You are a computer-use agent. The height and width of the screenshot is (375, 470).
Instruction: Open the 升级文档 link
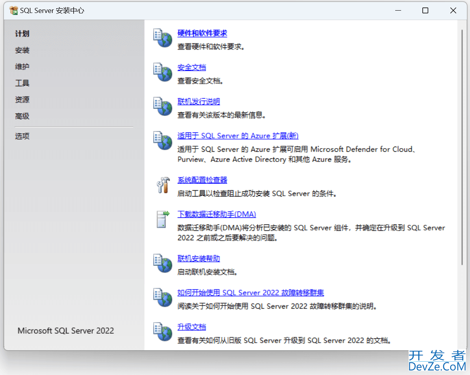coord(192,327)
